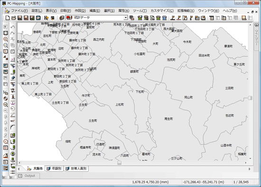The height and width of the screenshot is (187, 261).
Task: Click the scroll-up arrow of map view
Action: [x=250, y=25]
